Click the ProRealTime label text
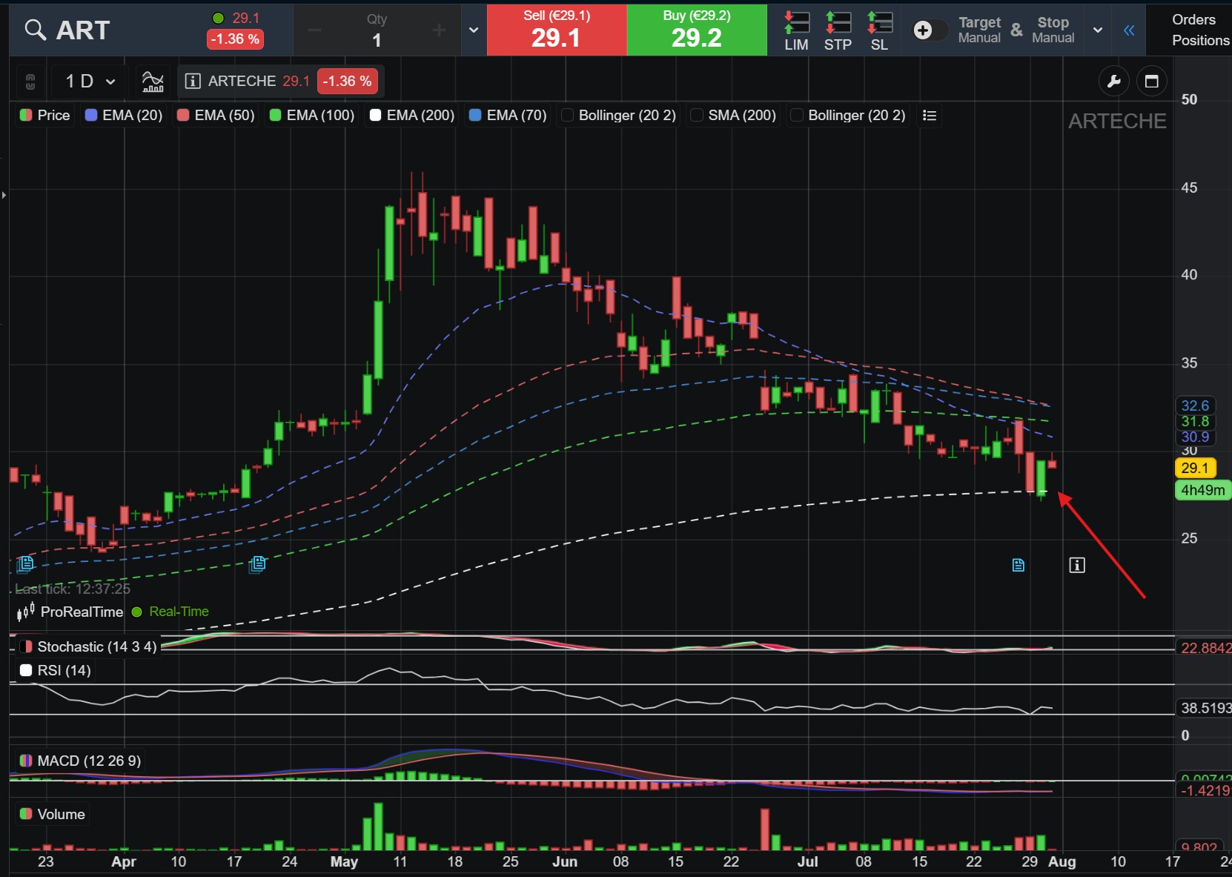 point(82,612)
